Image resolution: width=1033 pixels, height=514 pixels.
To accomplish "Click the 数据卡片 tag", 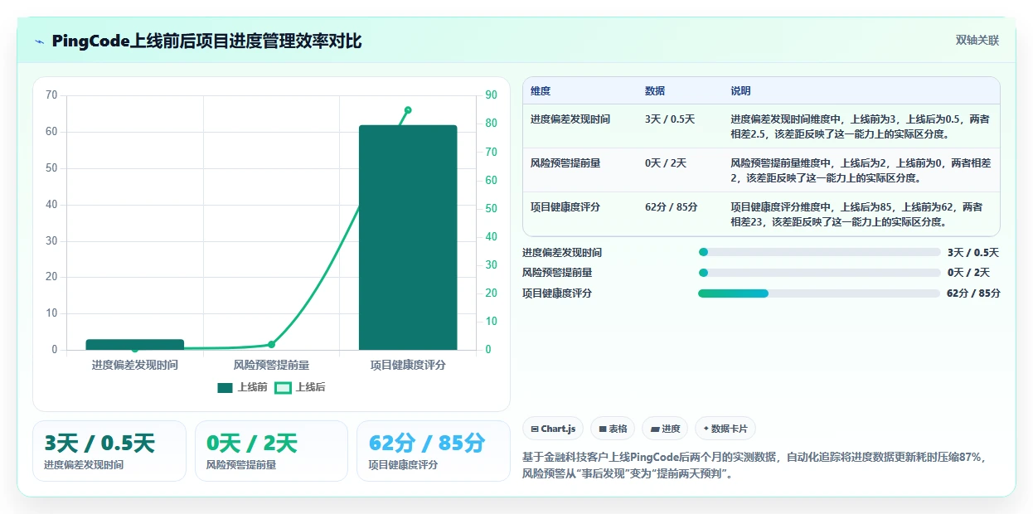I will [725, 429].
